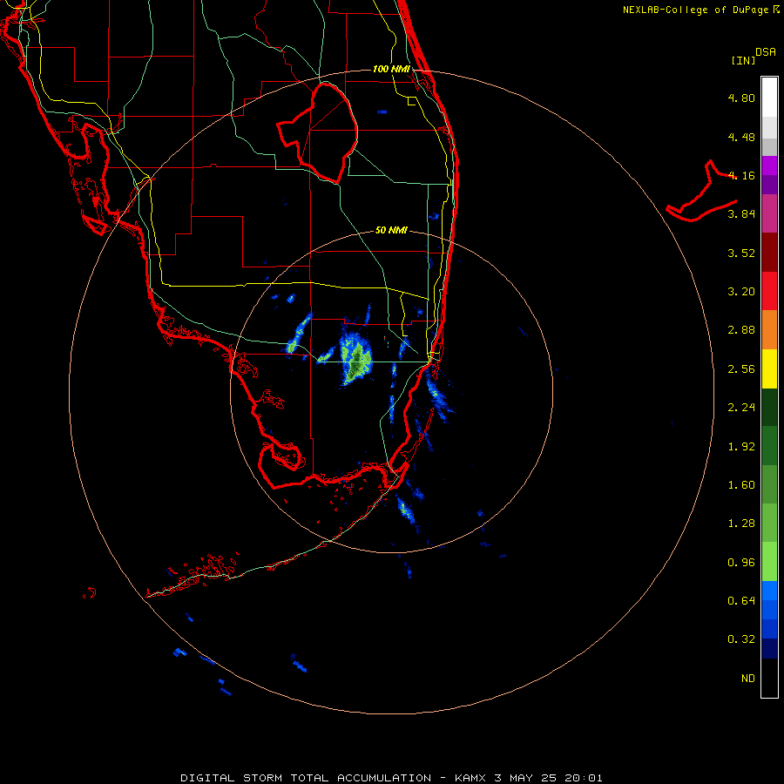Select the bright red legend swatch
The height and width of the screenshot is (784, 784).
pyautogui.click(x=769, y=291)
